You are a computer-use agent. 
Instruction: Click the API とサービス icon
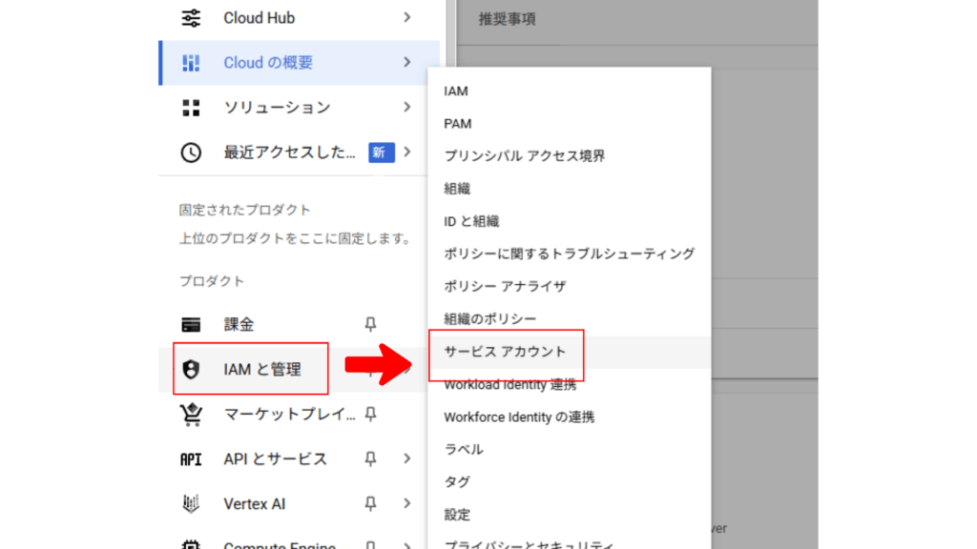tap(191, 459)
